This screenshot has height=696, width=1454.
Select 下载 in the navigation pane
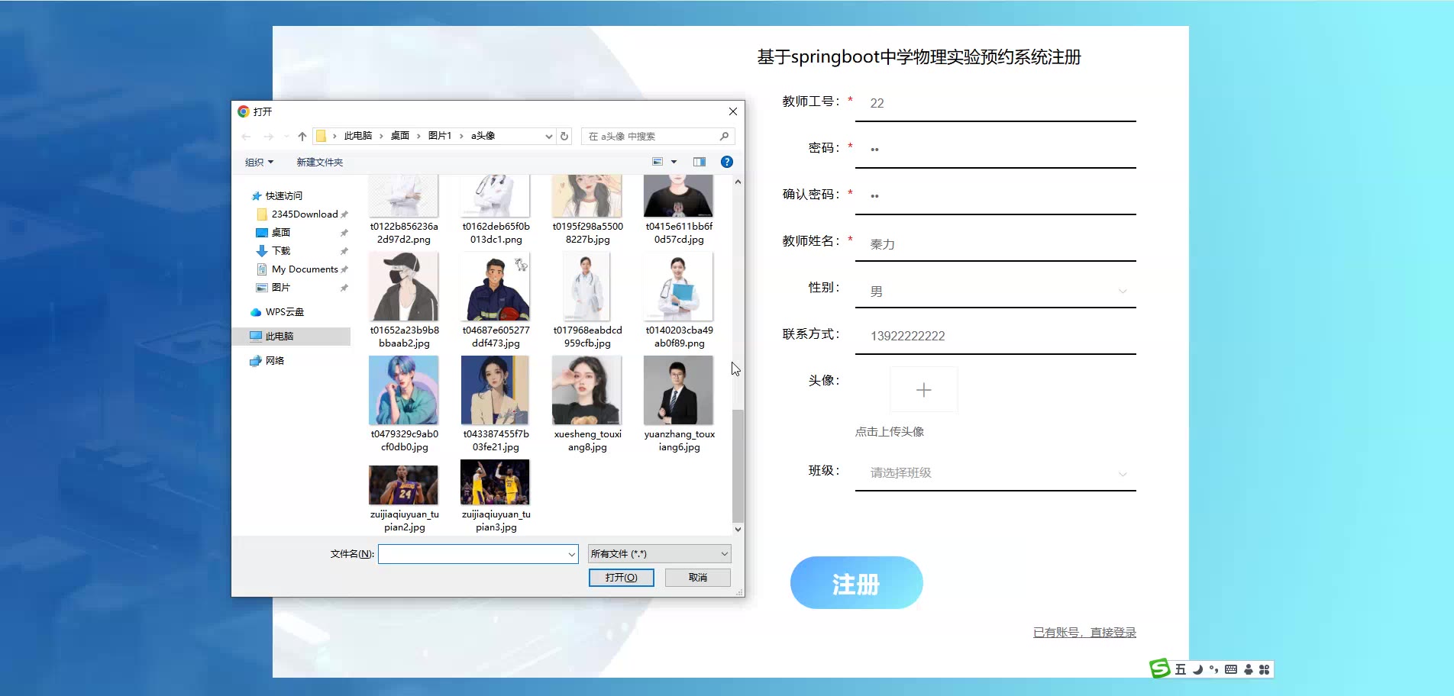coord(281,251)
